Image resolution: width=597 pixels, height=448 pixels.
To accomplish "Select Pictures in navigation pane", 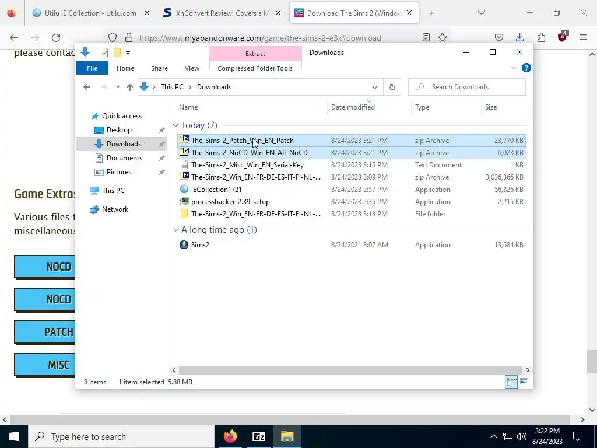I will [118, 172].
